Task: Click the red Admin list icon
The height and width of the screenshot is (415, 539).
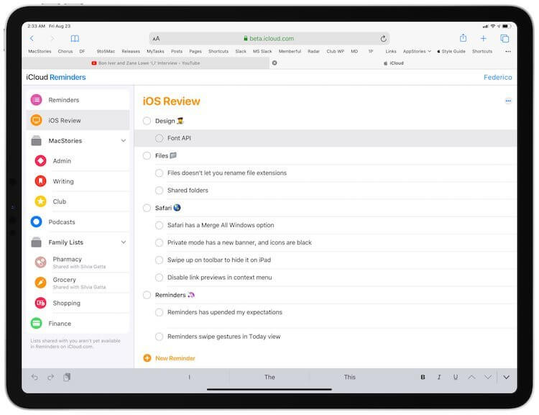Action: 40,160
